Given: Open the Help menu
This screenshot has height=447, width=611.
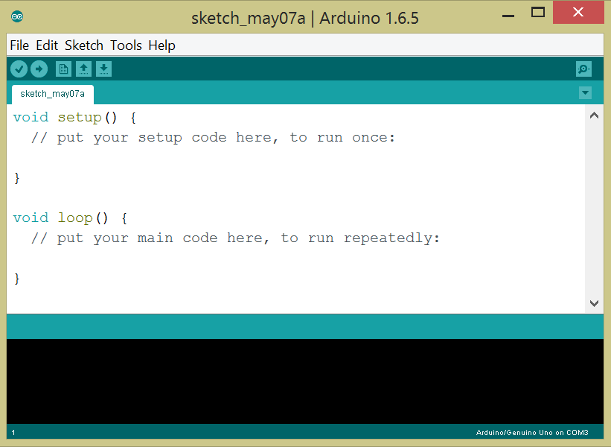Looking at the screenshot, I should (161, 45).
